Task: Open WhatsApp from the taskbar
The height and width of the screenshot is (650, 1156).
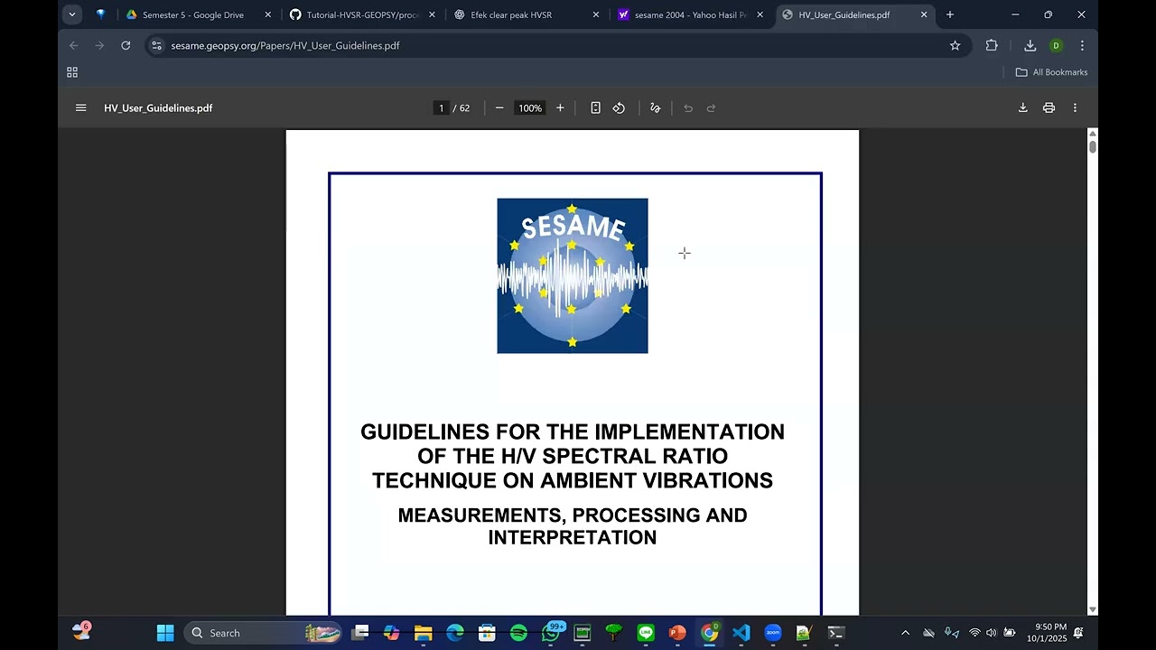Action: click(x=551, y=633)
